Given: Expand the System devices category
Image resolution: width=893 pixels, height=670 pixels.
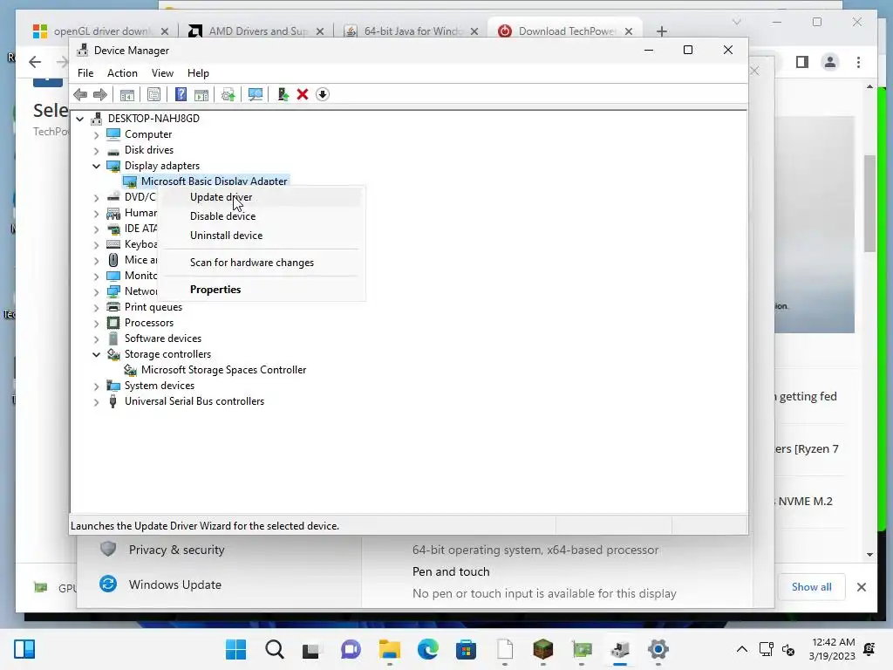Looking at the screenshot, I should 96,386.
